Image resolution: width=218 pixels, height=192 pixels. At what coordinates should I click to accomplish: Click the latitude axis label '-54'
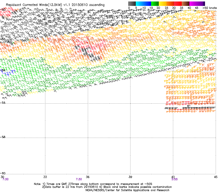point(3,70)
